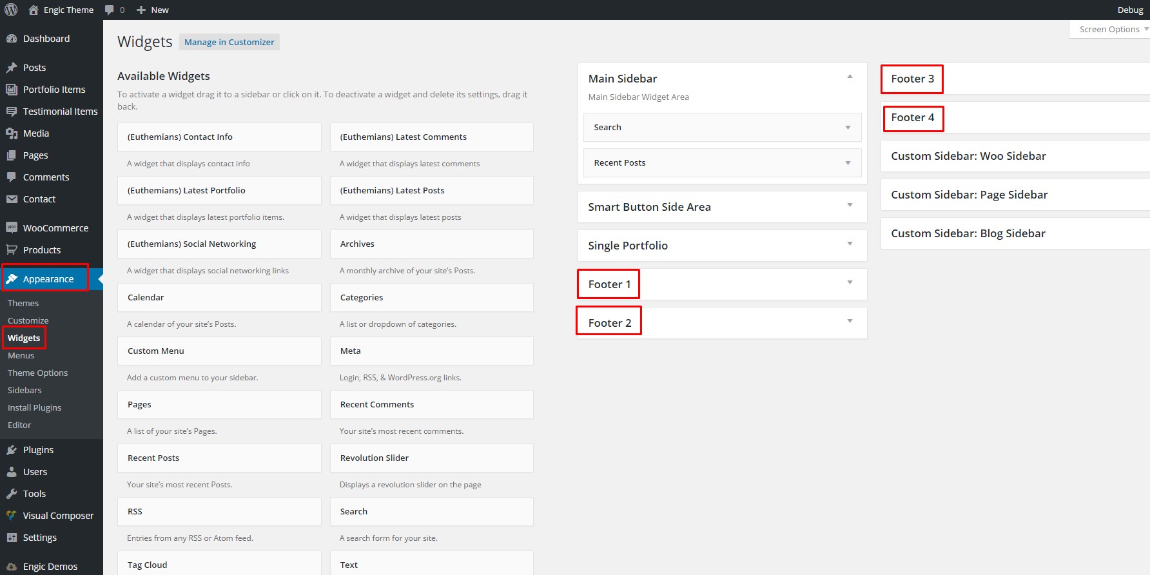
Task: Click the Dashboard gauge icon
Action: coord(12,39)
